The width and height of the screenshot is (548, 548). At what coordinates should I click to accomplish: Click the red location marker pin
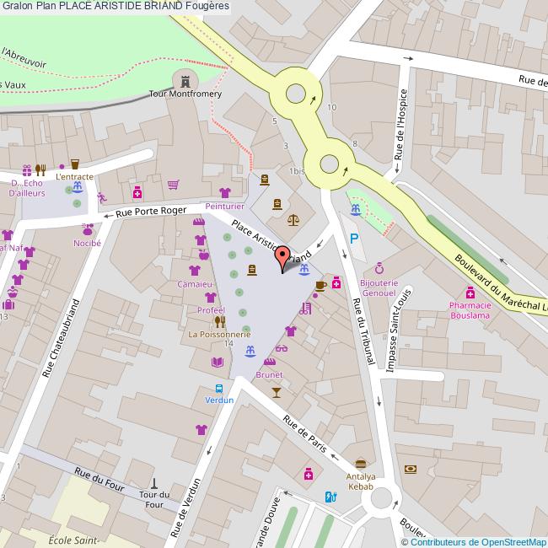click(x=282, y=256)
